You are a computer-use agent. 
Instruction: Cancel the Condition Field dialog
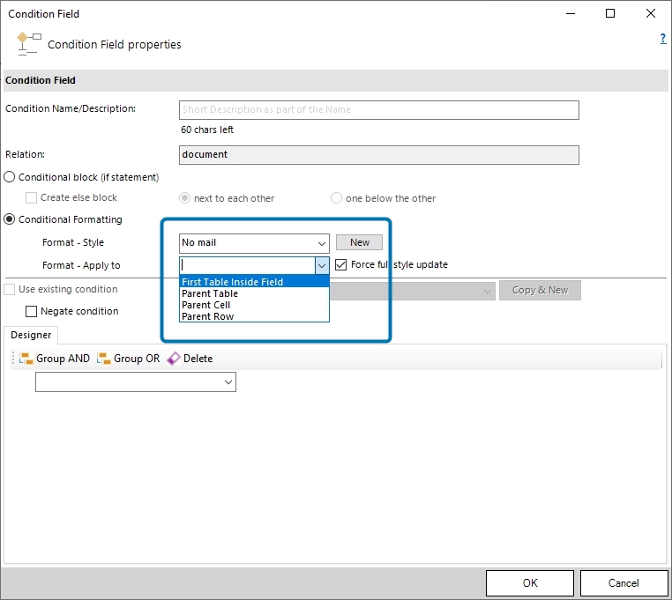tap(623, 583)
